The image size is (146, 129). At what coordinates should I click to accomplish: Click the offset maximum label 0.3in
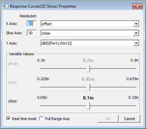(x=134, y=60)
